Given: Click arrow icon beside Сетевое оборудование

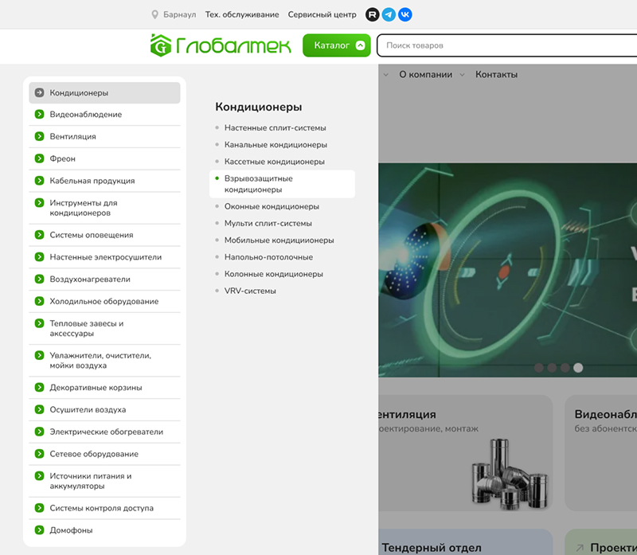Looking at the screenshot, I should pyautogui.click(x=39, y=454).
